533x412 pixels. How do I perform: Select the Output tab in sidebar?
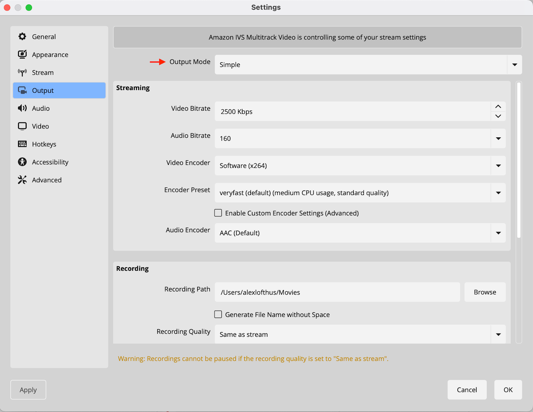pyautogui.click(x=59, y=90)
